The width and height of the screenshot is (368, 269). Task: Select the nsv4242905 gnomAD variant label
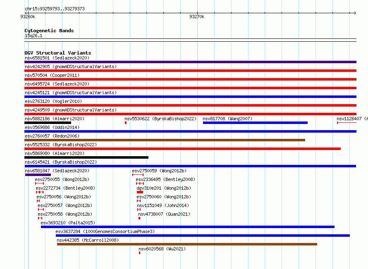[x=71, y=67]
